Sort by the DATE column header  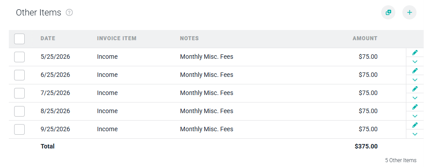coord(48,38)
